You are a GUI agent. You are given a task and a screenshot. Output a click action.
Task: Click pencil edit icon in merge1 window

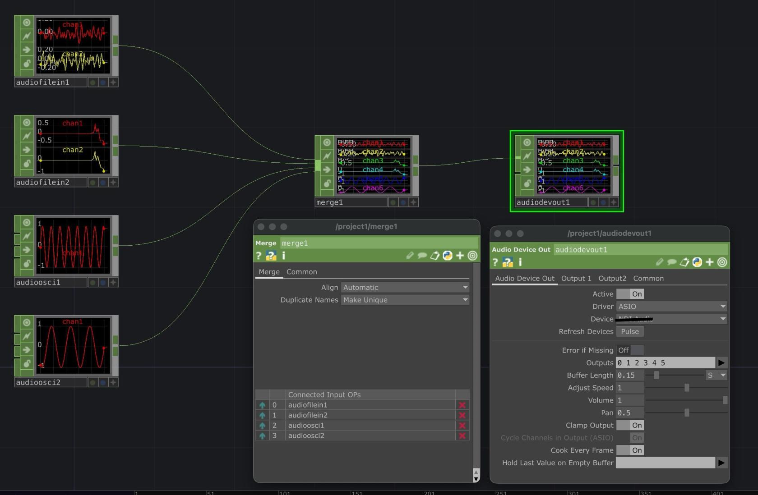tap(410, 256)
